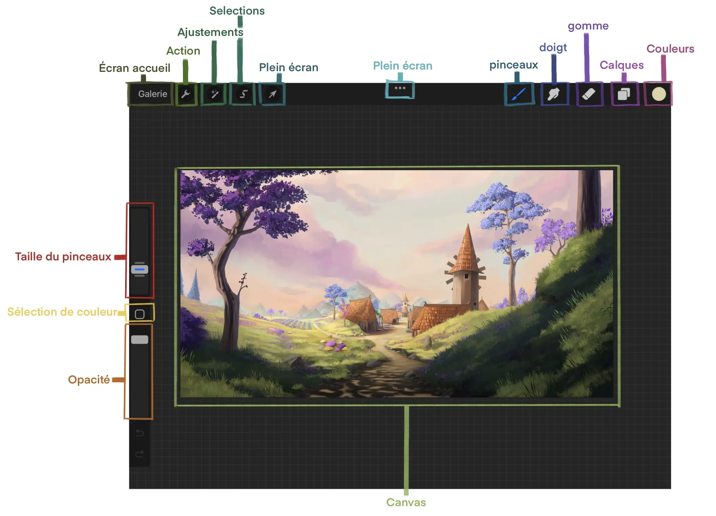This screenshot has height=516, width=716.
Task: Click the top of the brush size track
Action: [x=139, y=214]
